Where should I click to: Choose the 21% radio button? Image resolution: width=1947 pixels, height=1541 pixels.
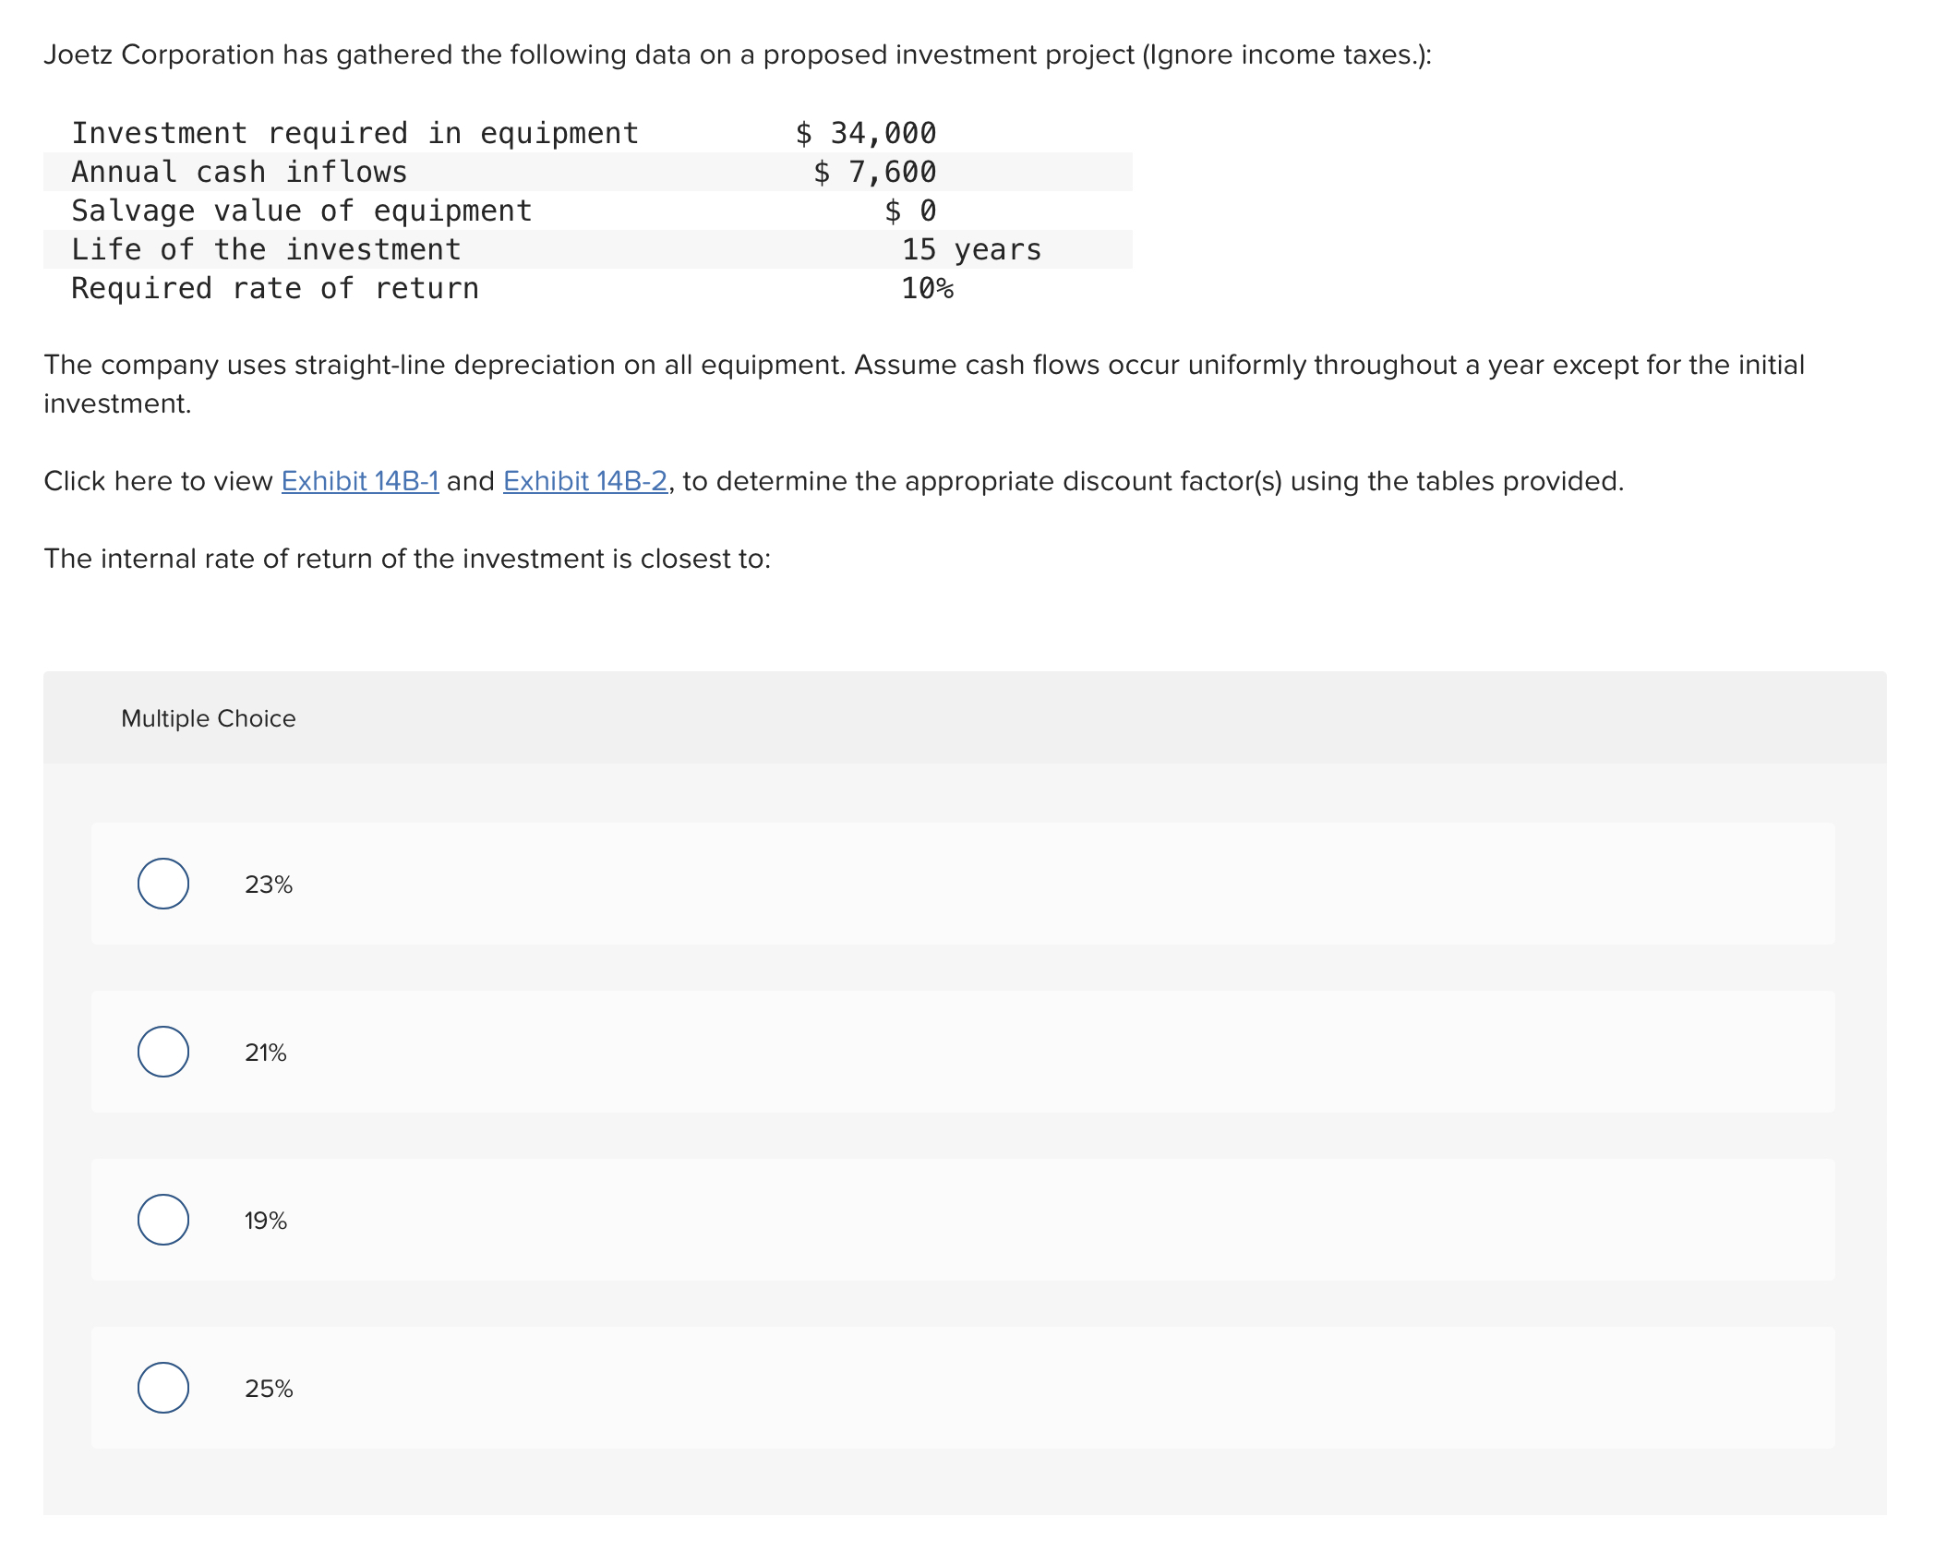(x=163, y=1052)
